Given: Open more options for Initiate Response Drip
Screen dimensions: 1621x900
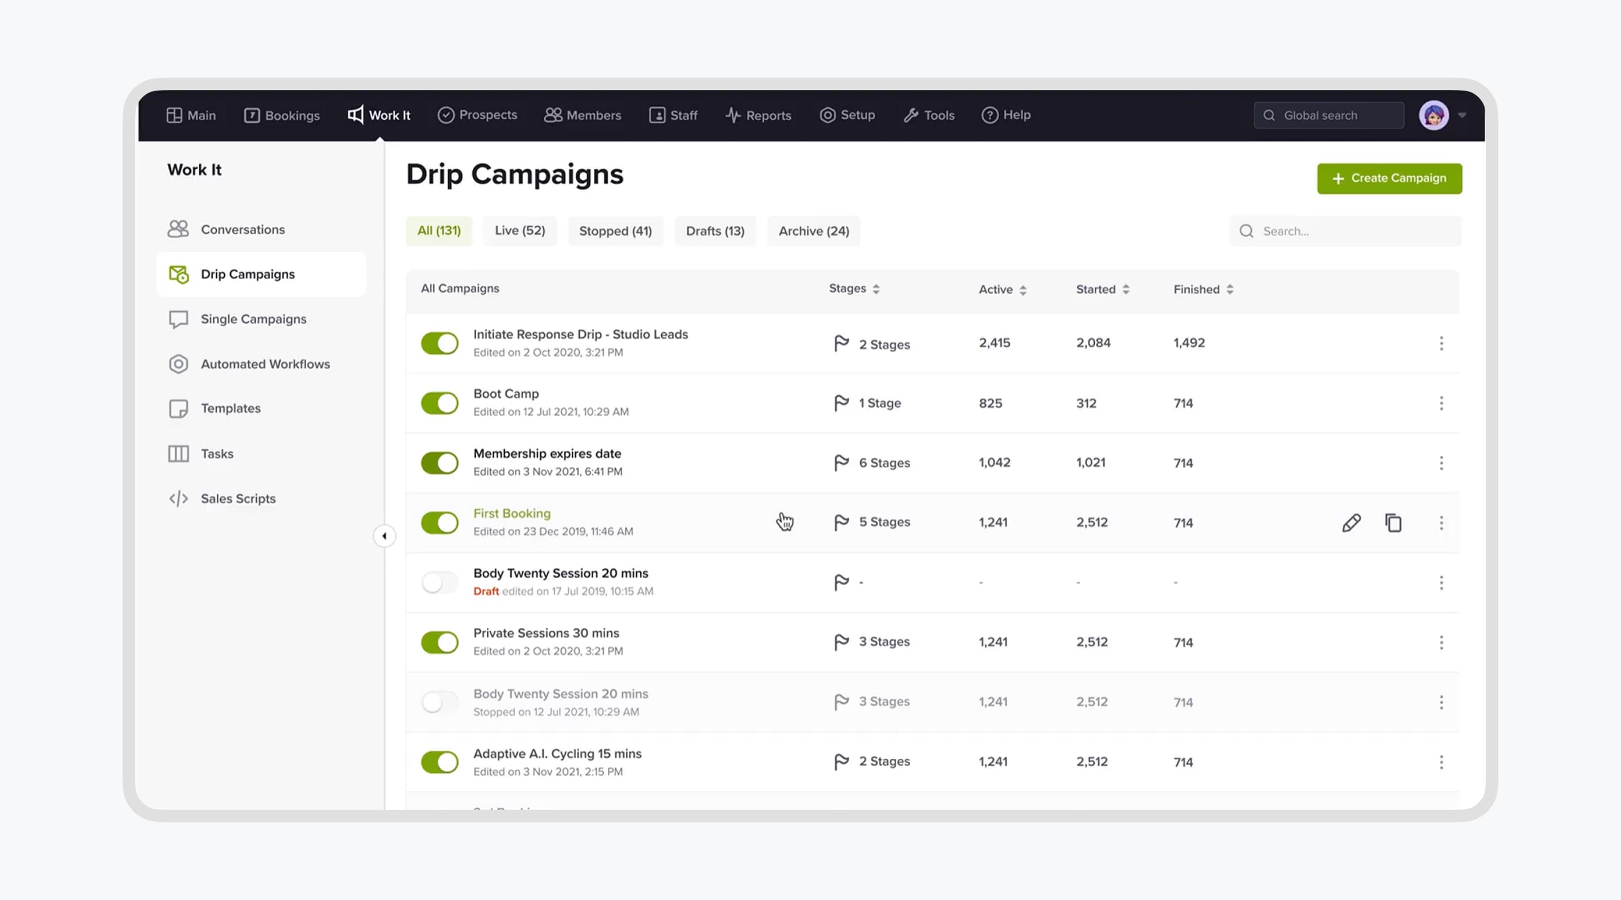Looking at the screenshot, I should point(1441,343).
